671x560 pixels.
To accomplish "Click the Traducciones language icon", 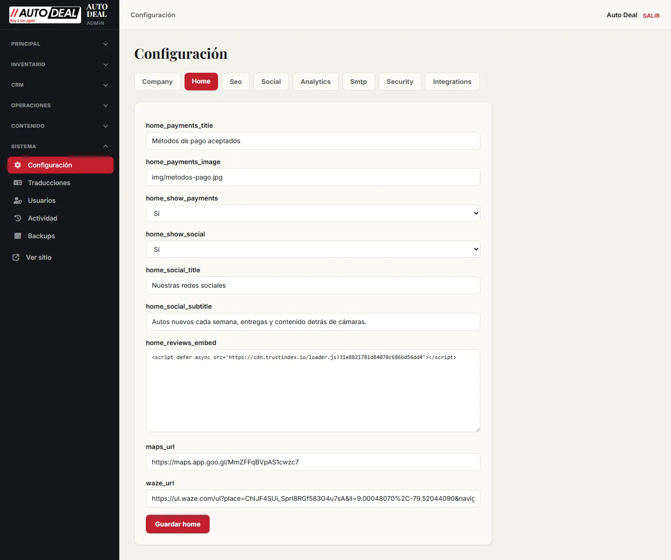I will point(18,183).
